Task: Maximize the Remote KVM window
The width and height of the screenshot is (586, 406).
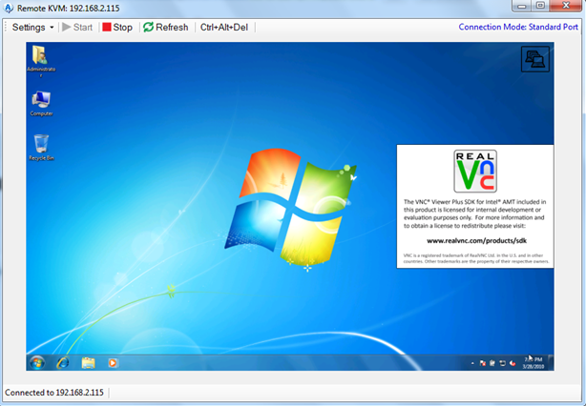Action: point(540,6)
